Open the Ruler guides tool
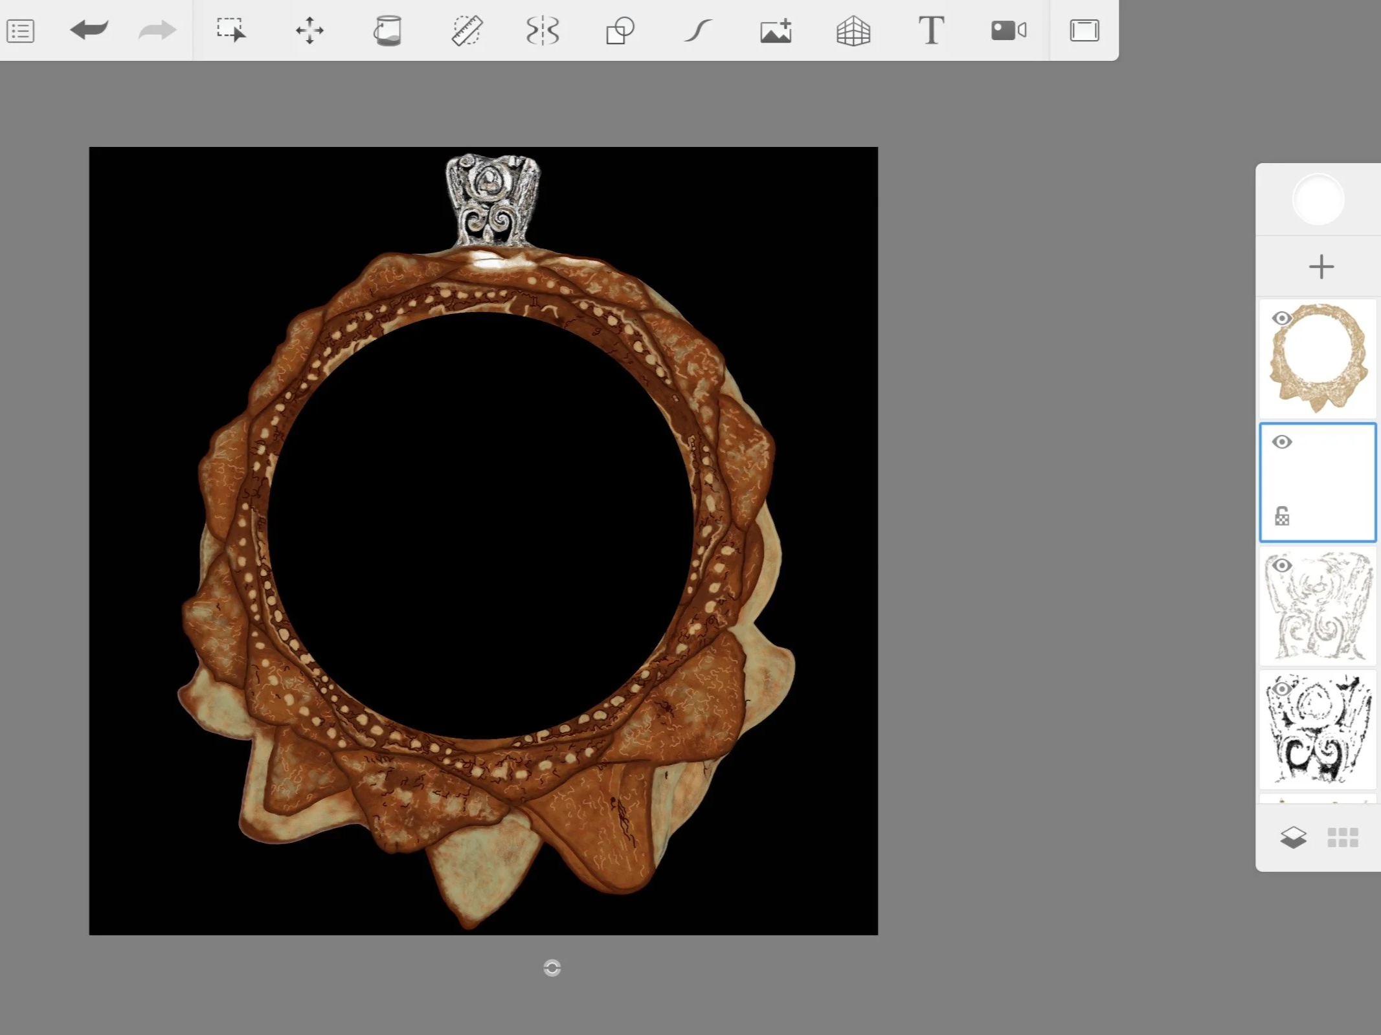 [466, 30]
